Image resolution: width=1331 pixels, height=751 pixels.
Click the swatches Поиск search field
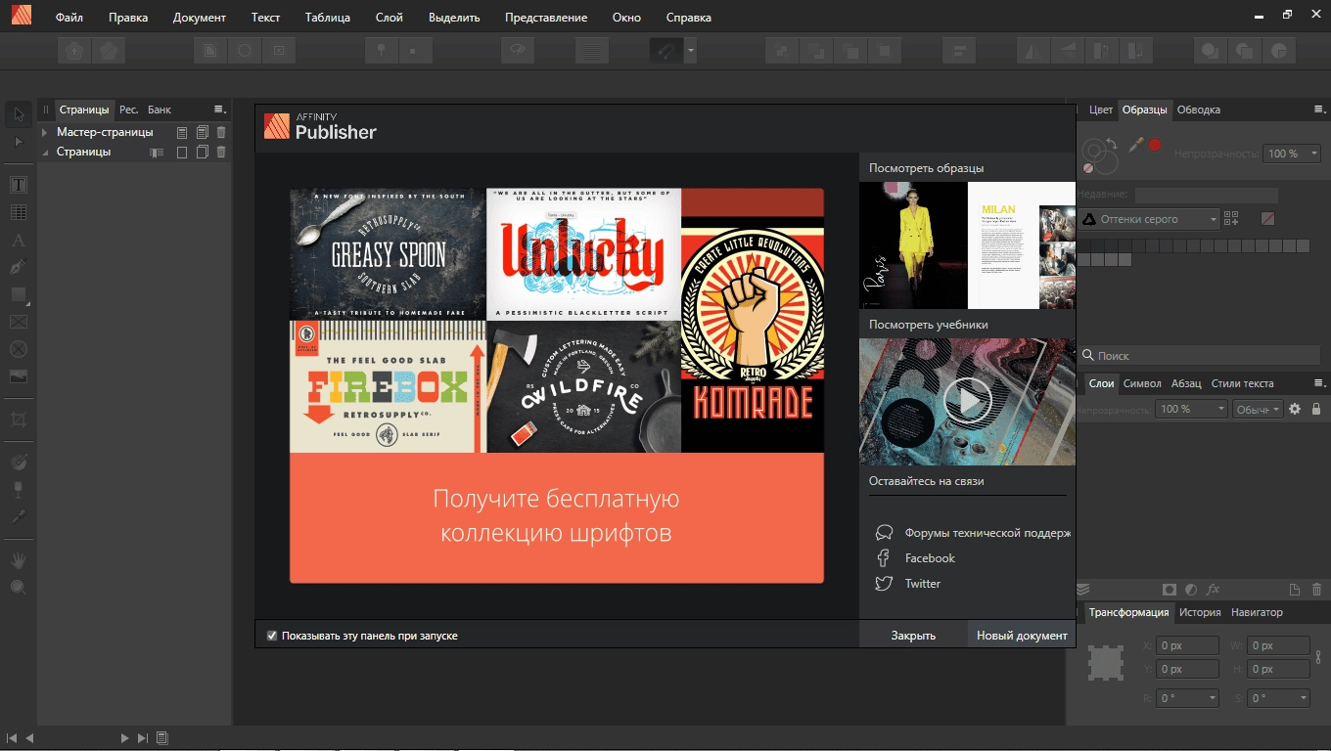tap(1200, 356)
